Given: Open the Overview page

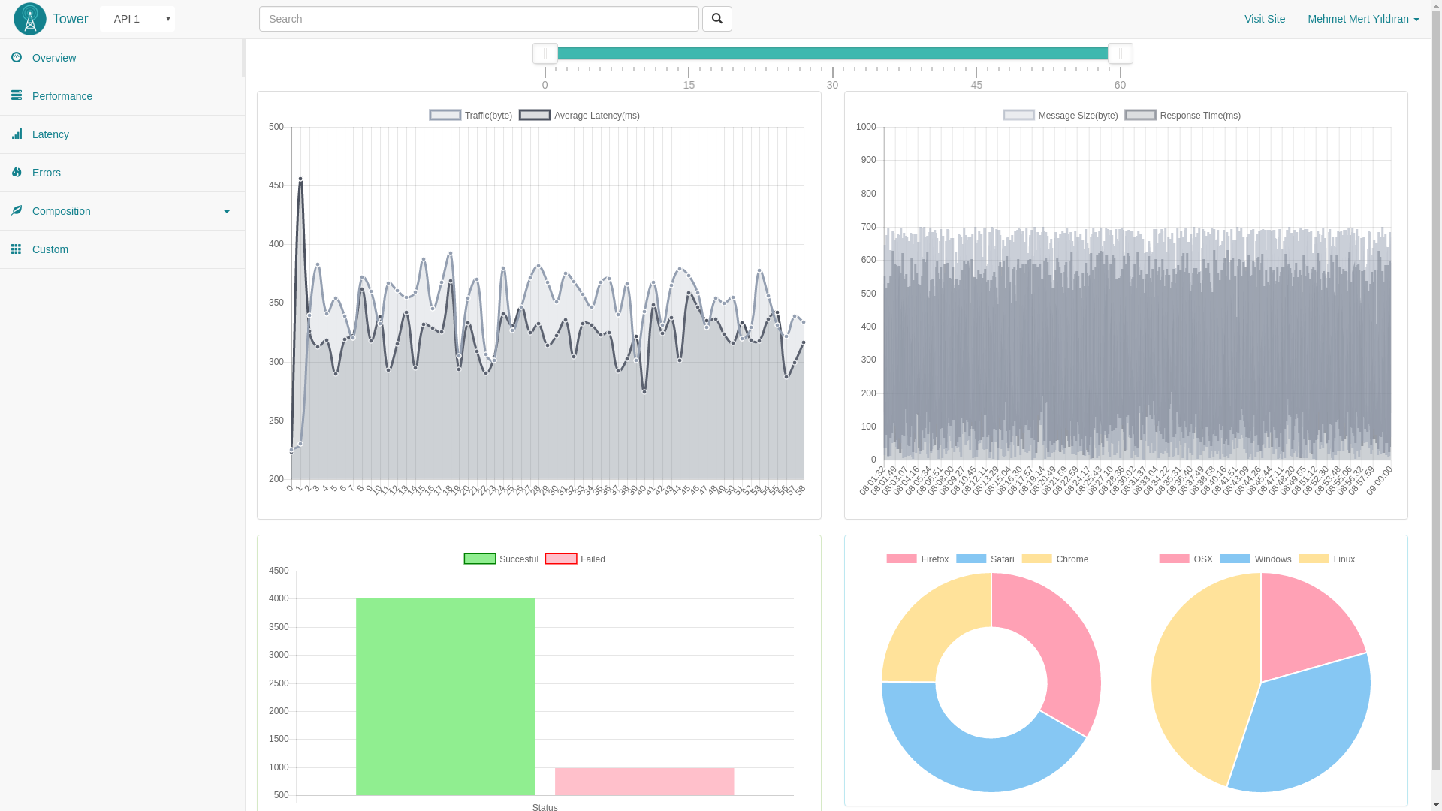Looking at the screenshot, I should (122, 58).
